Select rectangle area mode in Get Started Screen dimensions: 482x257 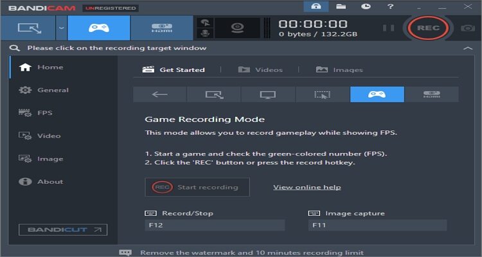214,94
